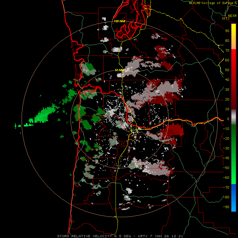Select the "0" value on the velocity scale
The height and width of the screenshot is (238, 238).
pyautogui.click(x=228, y=119)
